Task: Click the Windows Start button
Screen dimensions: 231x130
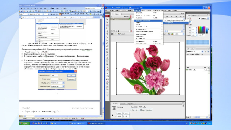Action: 24,123
